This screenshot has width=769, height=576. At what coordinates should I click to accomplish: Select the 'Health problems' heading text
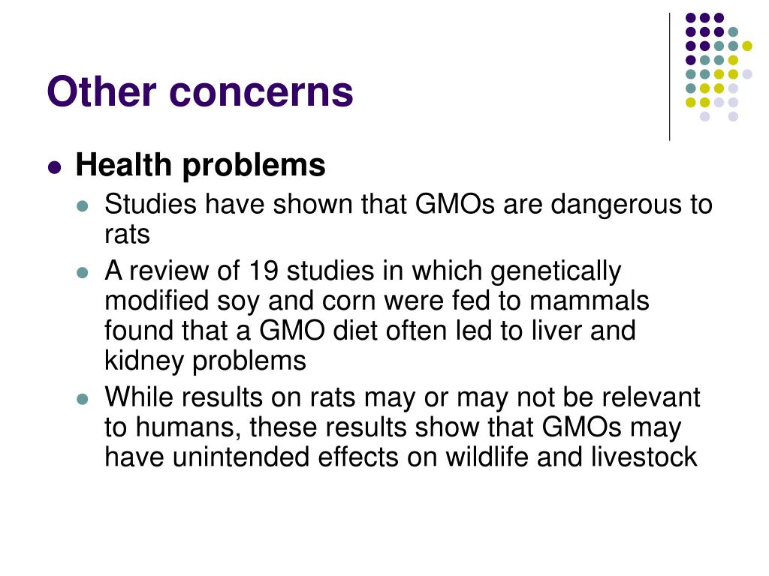click(200, 165)
